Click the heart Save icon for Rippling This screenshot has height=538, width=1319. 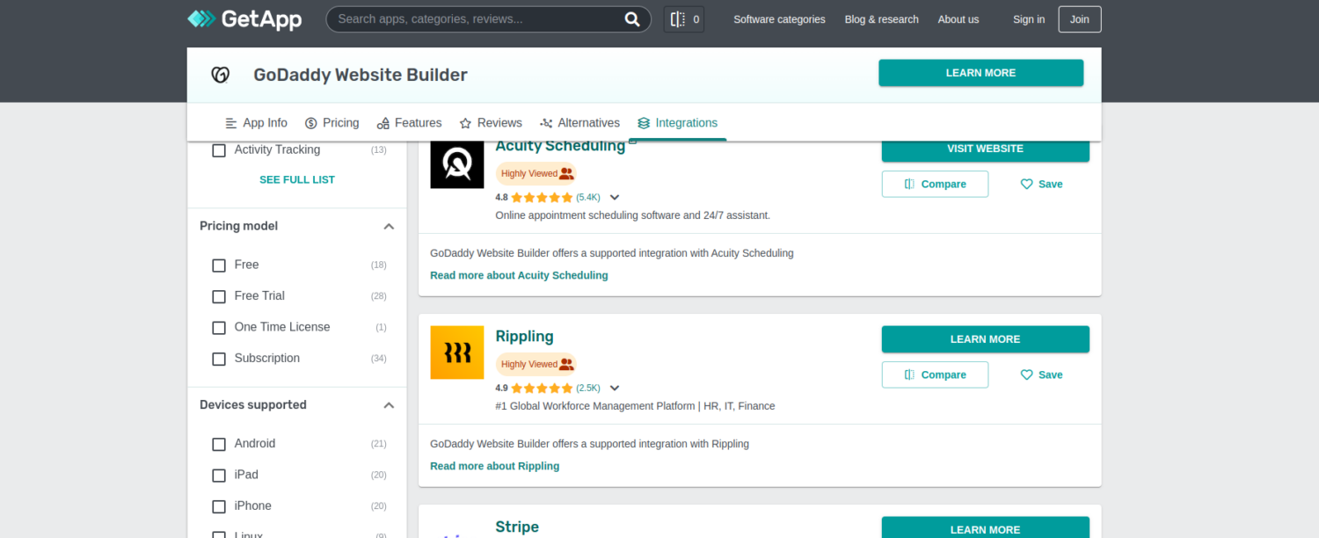tap(1026, 375)
